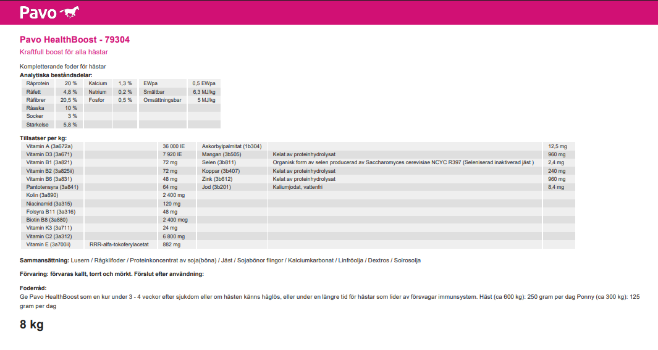Click 'Vitamin B2 (3a825ii)' label
The height and width of the screenshot is (350, 658).
50,171
